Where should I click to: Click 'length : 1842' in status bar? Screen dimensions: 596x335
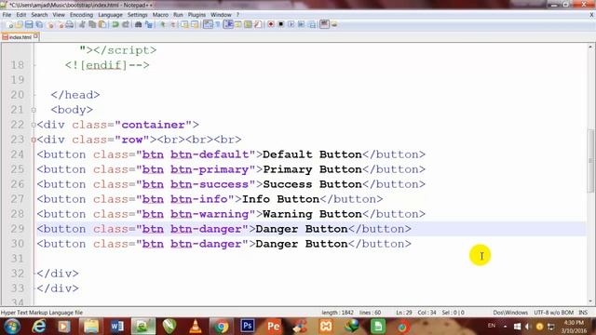(x=337, y=313)
